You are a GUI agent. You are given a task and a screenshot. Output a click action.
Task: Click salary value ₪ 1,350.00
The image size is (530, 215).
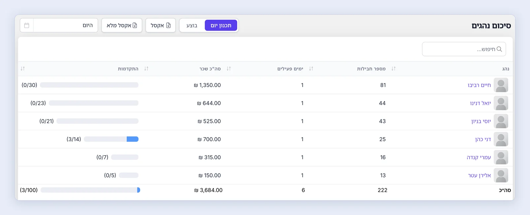(207, 85)
